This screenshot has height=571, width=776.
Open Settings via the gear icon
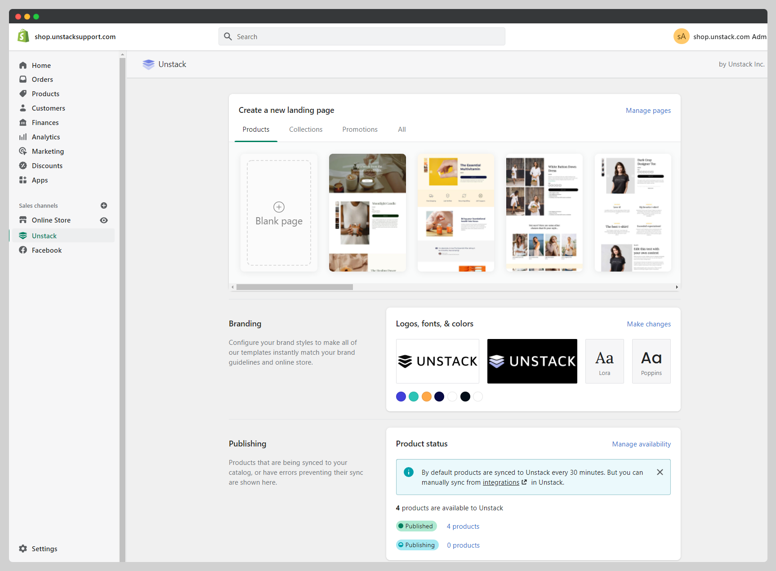pos(22,549)
